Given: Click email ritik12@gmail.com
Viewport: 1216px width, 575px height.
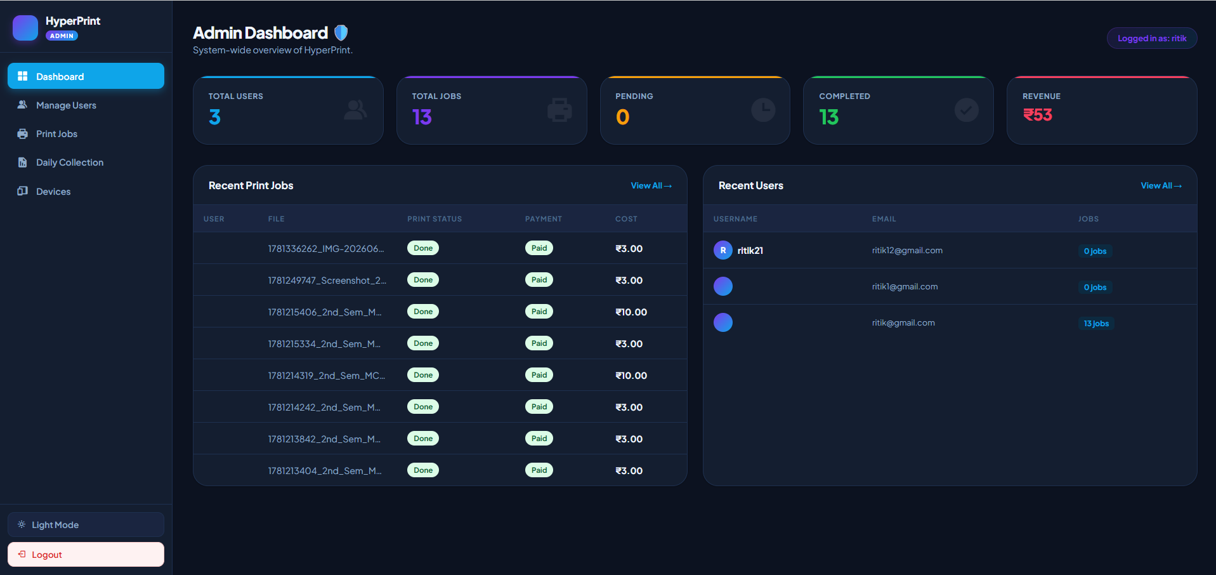Looking at the screenshot, I should (x=907, y=250).
